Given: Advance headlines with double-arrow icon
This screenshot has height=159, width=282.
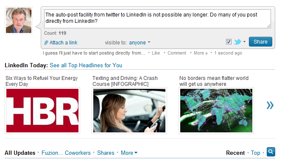Looking at the screenshot, I should (270, 105).
